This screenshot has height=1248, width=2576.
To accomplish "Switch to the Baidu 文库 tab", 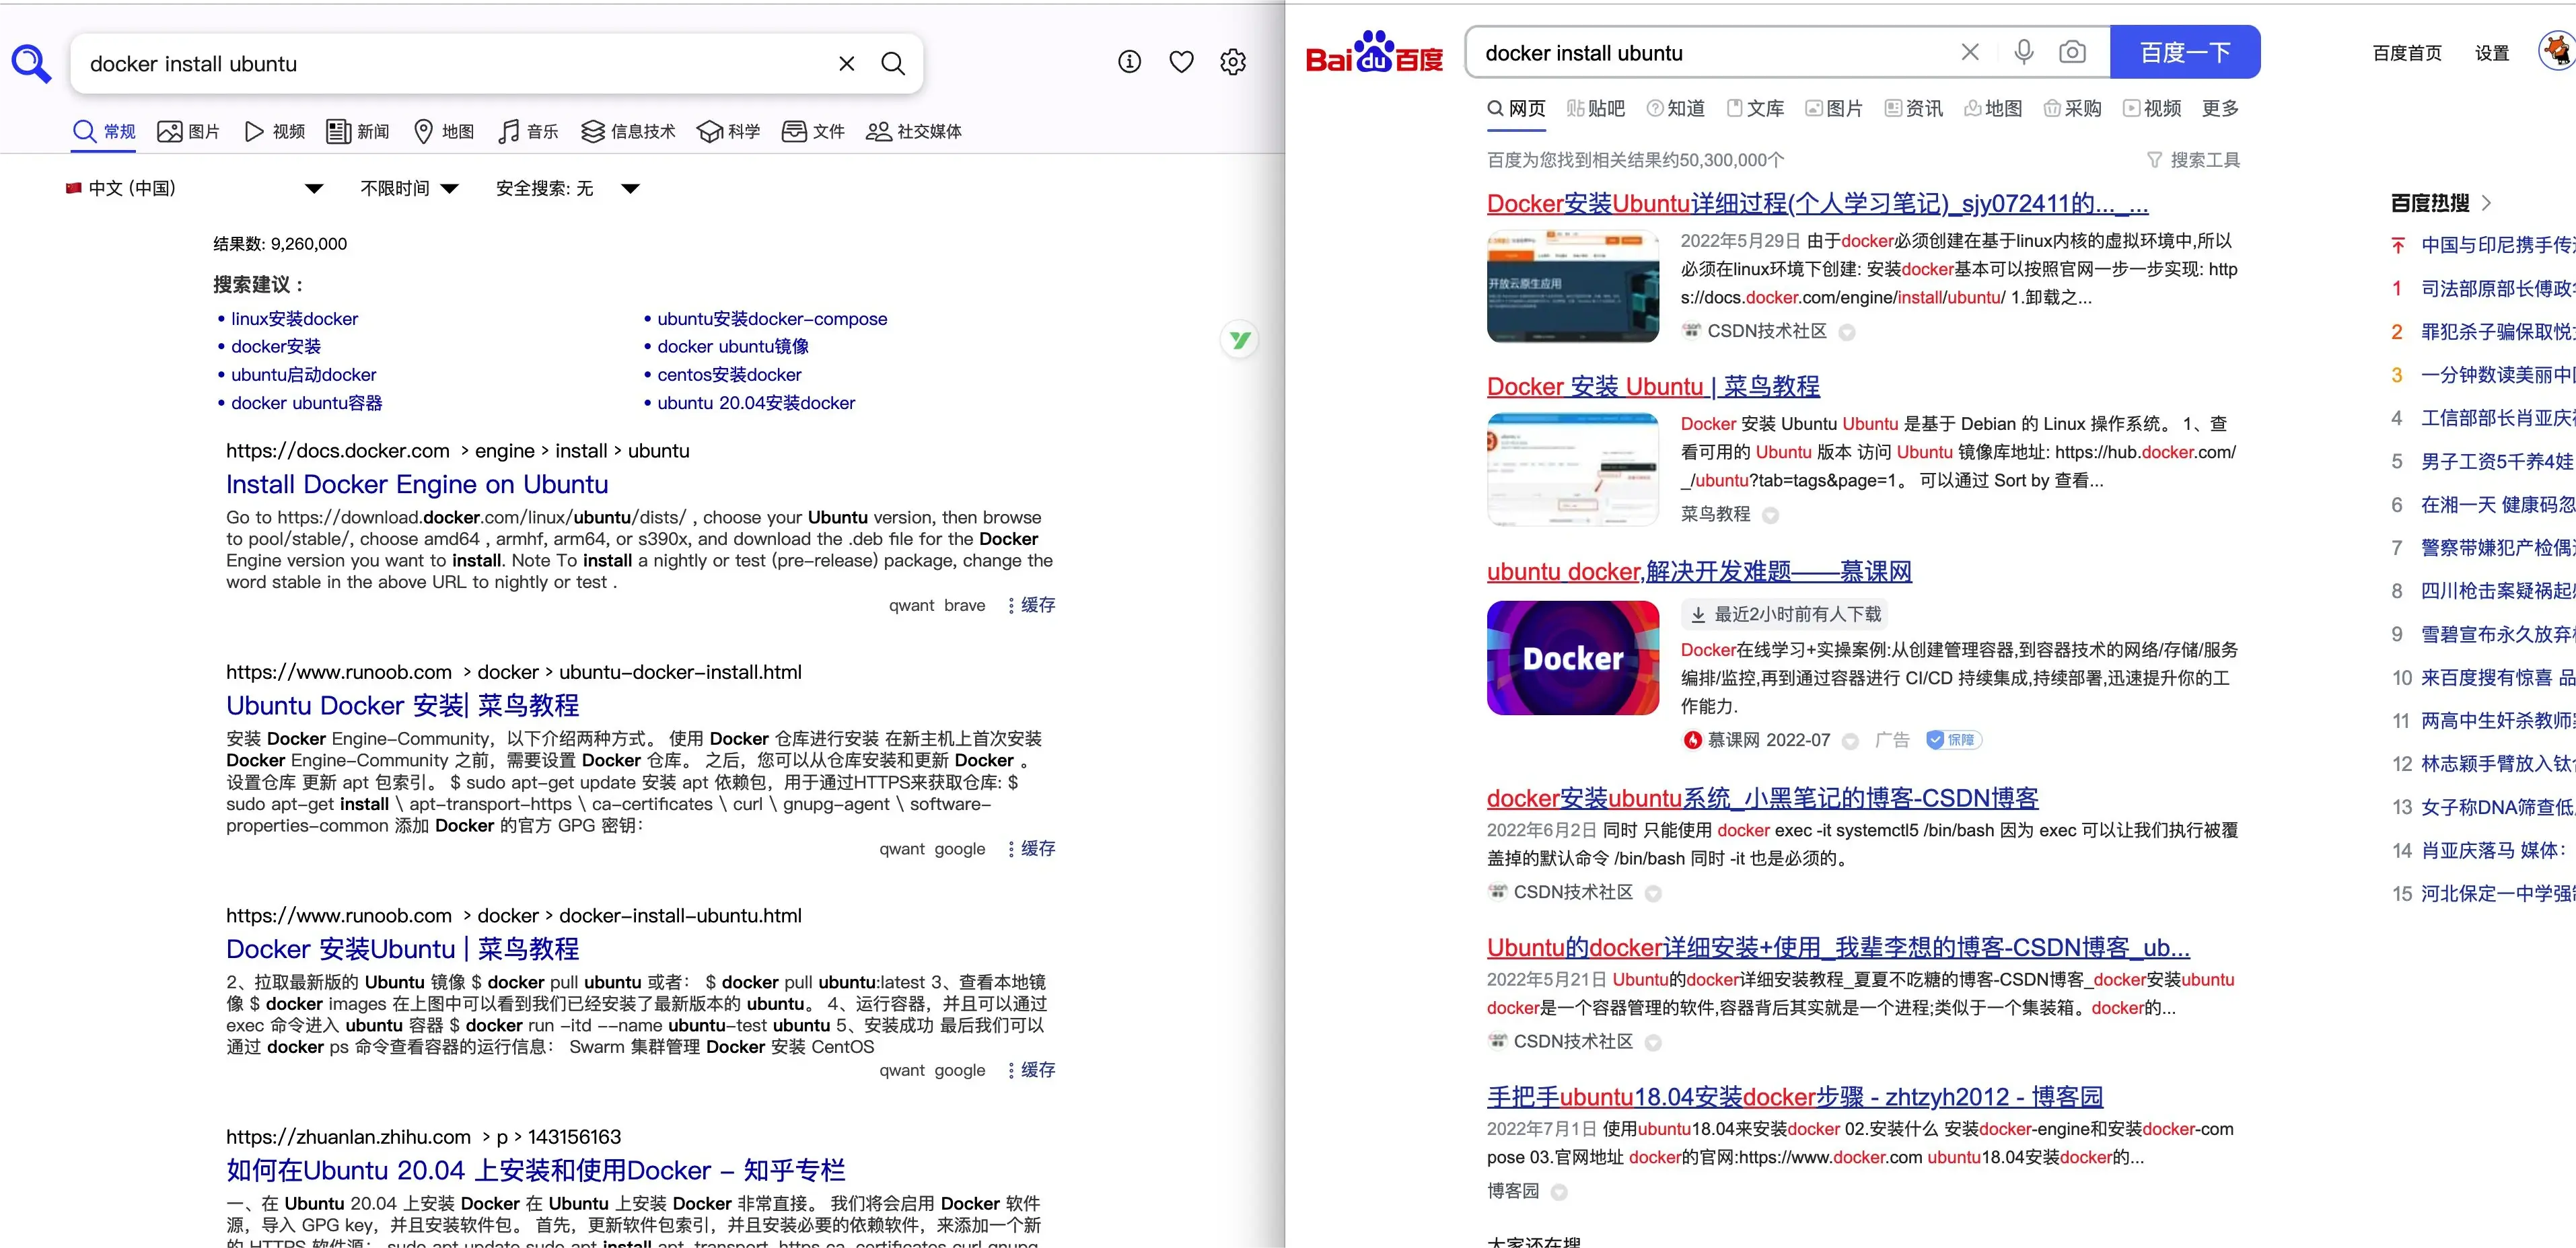I will pos(1755,108).
